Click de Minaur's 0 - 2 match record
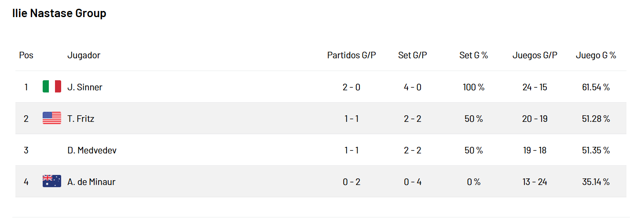Screen dimensions: 637x224 tap(351, 182)
